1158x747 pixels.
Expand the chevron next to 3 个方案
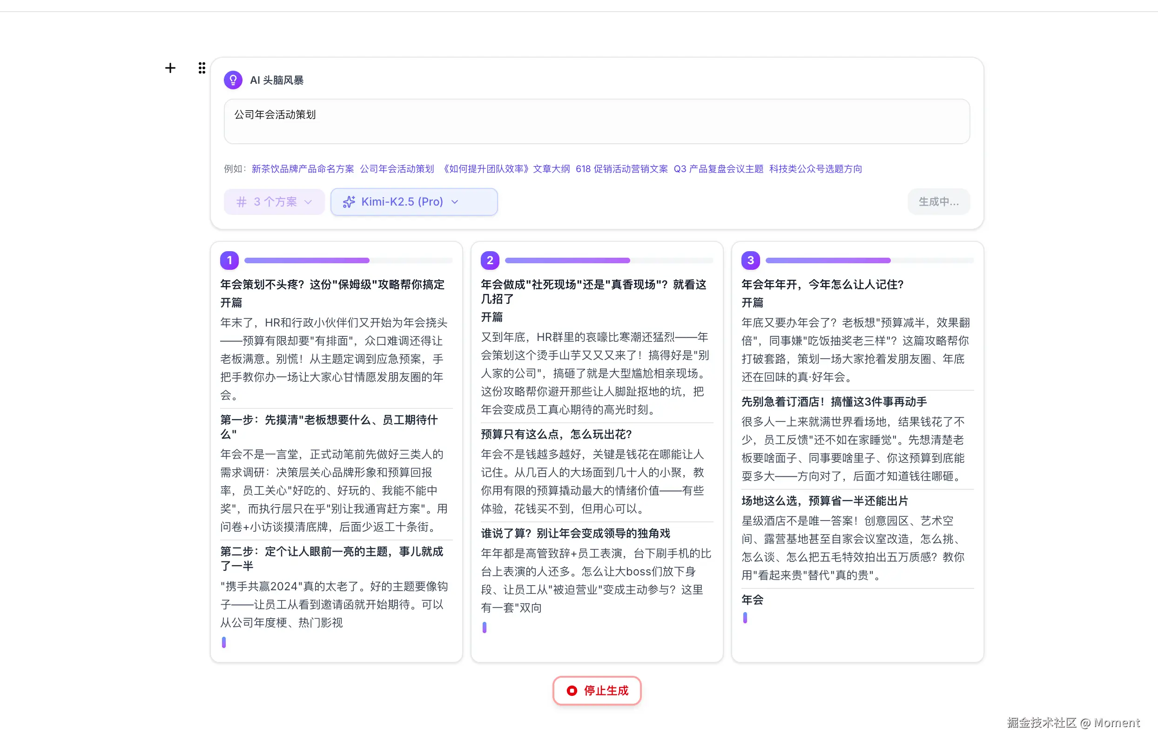(x=308, y=202)
